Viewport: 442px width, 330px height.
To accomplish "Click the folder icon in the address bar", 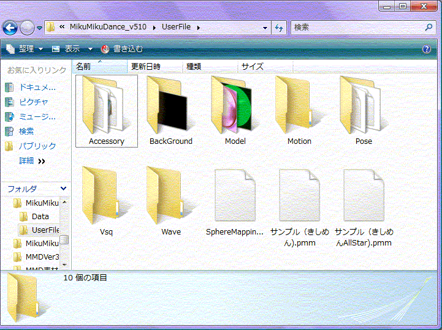I will coord(51,28).
